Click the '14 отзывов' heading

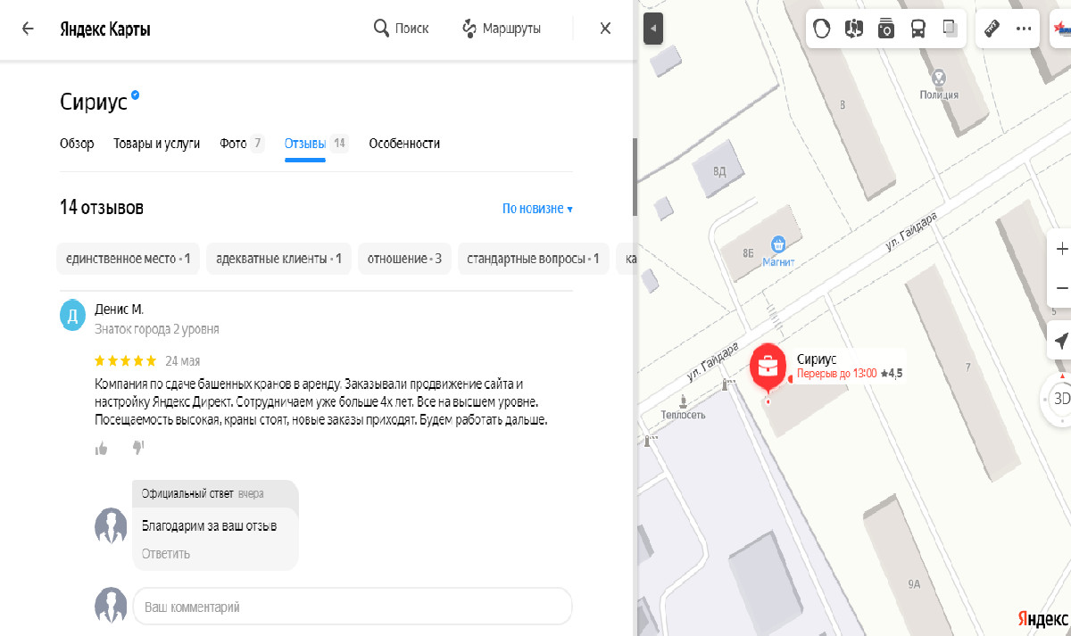[x=102, y=208]
